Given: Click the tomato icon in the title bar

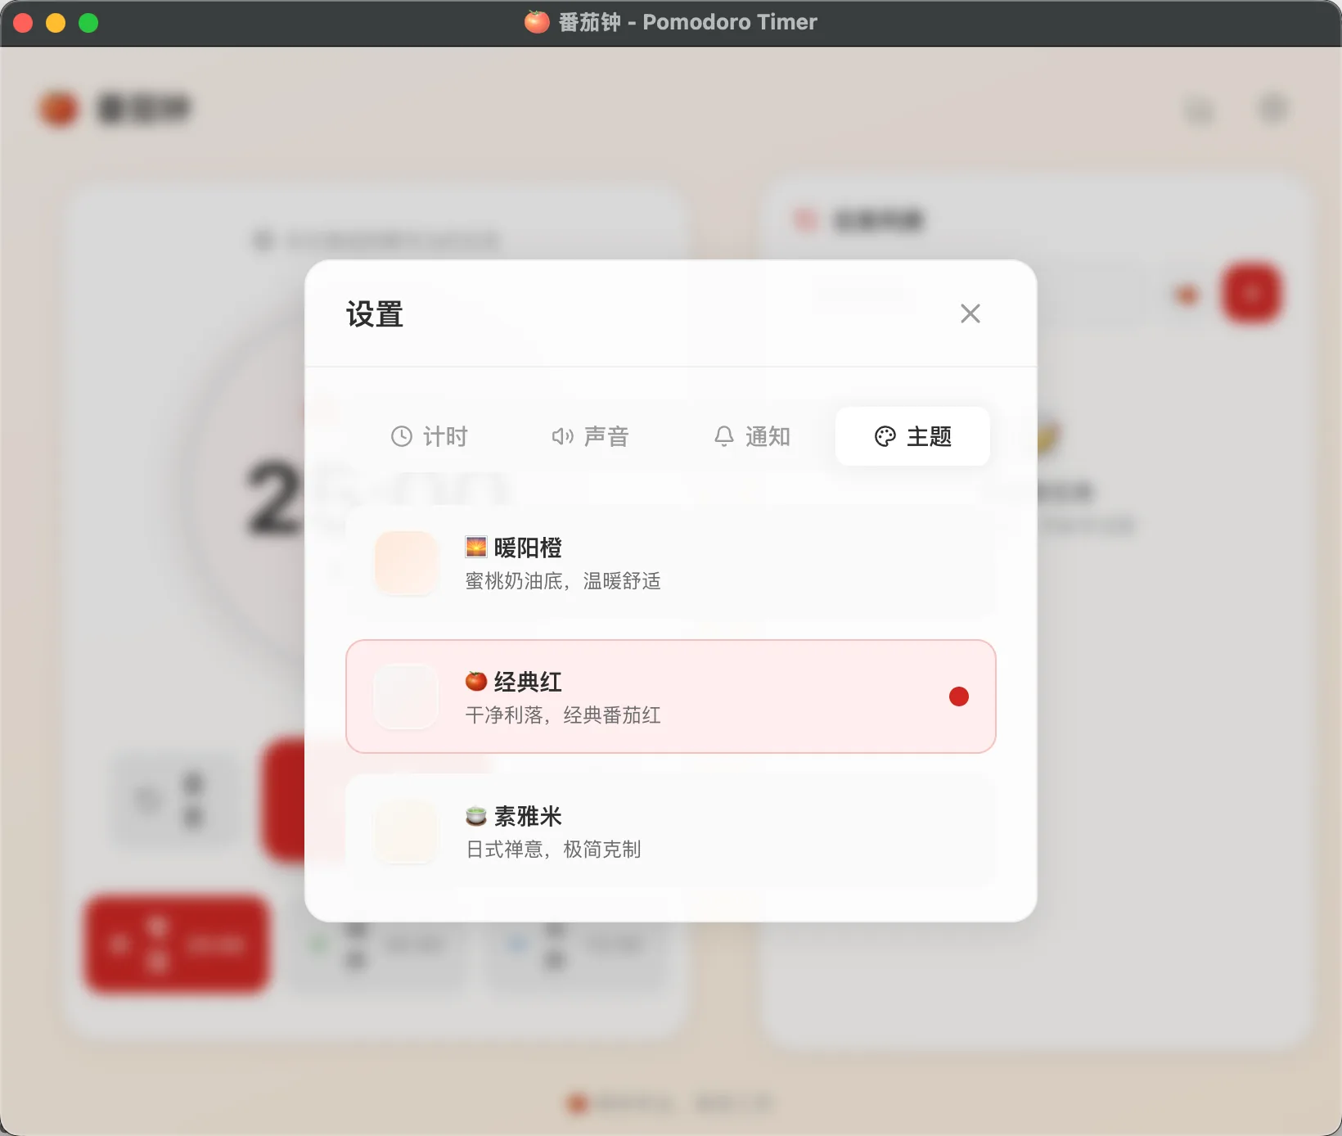Looking at the screenshot, I should pos(537,22).
